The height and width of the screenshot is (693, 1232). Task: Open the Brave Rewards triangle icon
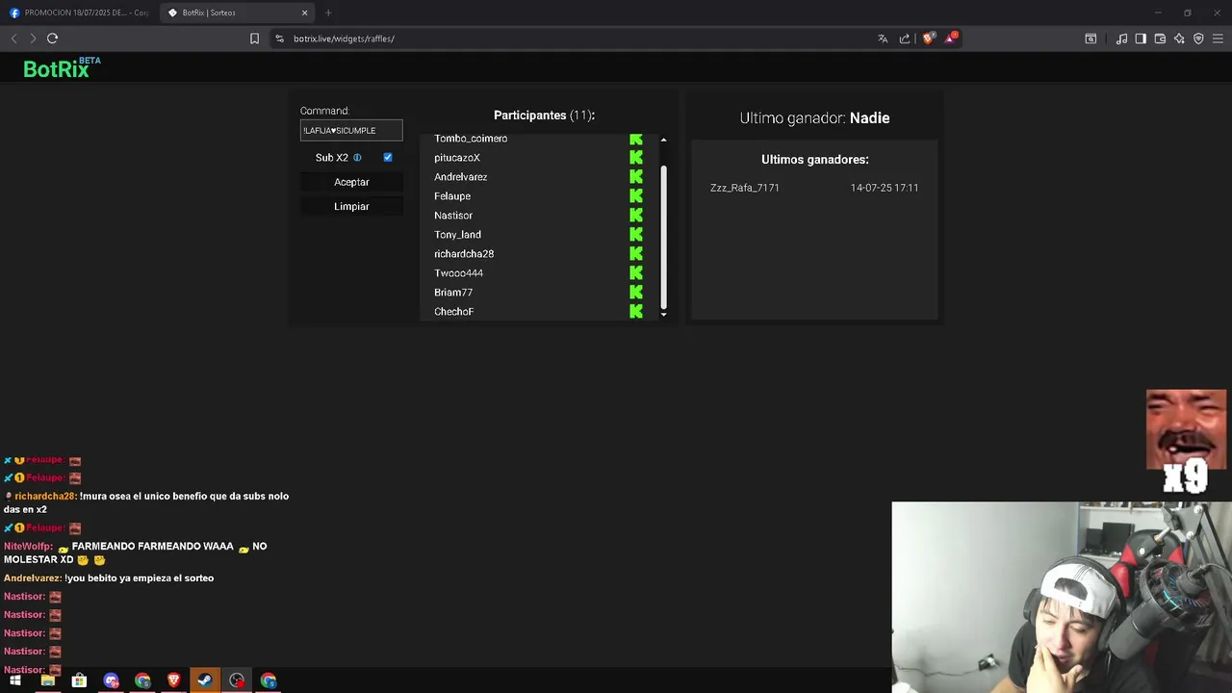pos(951,38)
